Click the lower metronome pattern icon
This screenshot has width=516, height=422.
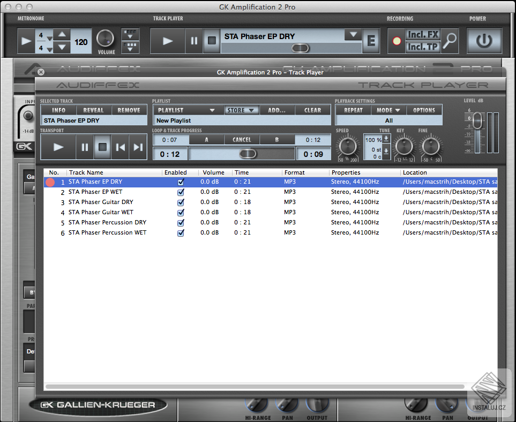pos(130,47)
